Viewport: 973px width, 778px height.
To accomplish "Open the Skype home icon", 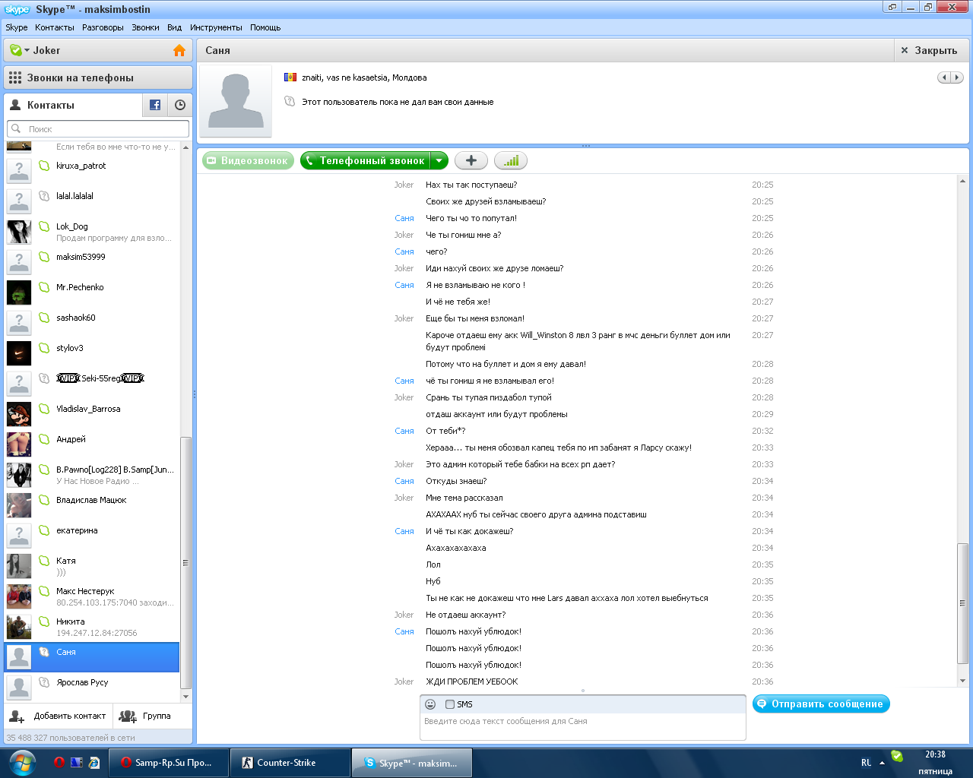I will [x=179, y=50].
